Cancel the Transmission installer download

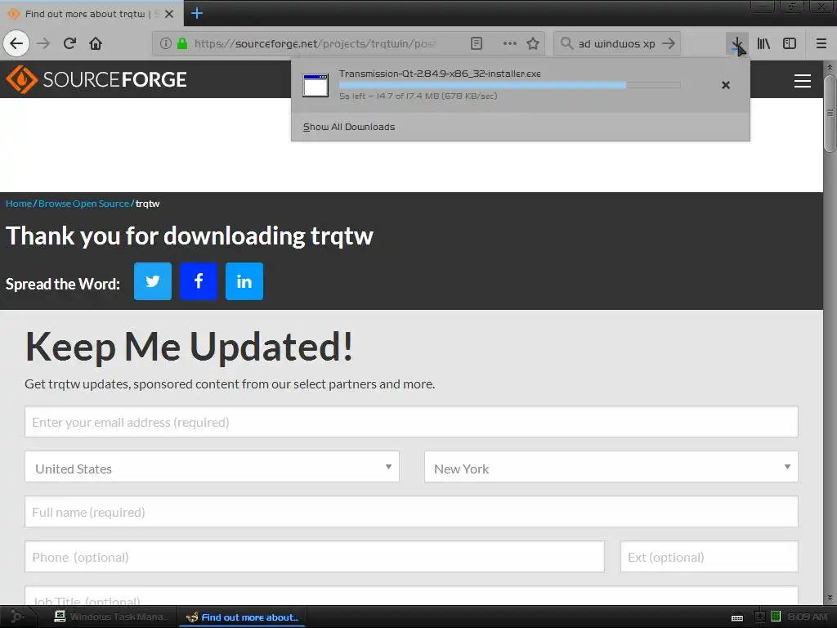pyautogui.click(x=726, y=85)
